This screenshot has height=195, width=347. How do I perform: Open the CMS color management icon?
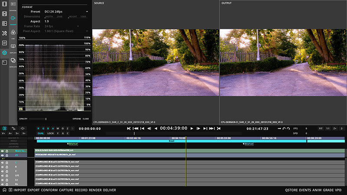pyautogui.click(x=13, y=32)
